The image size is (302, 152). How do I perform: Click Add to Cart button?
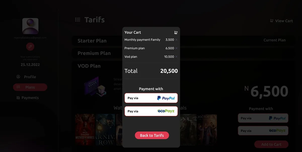(271, 144)
